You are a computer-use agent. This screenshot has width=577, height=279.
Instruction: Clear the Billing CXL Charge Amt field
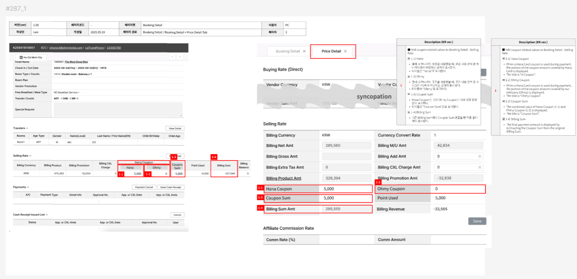pyautogui.click(x=479, y=167)
